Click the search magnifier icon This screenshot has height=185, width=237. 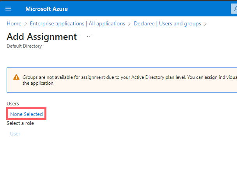[235, 9]
